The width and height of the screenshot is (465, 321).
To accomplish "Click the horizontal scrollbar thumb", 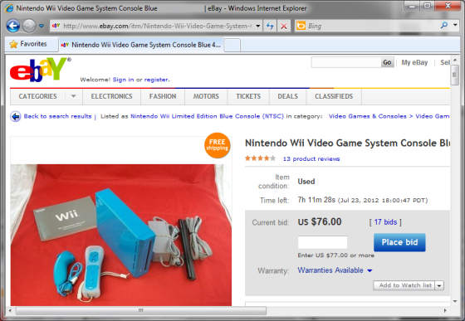I will click(141, 311).
